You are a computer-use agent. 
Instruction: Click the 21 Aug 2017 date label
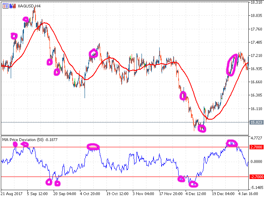[11, 193]
